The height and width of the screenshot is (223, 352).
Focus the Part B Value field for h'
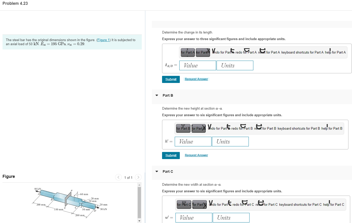[193, 142]
